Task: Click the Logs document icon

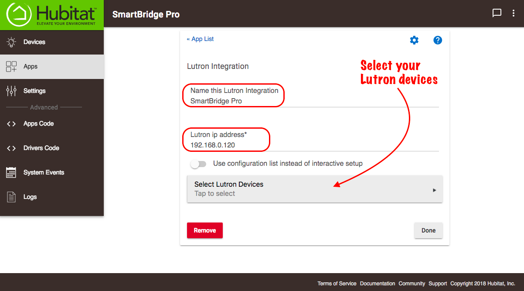Action: pyautogui.click(x=11, y=197)
